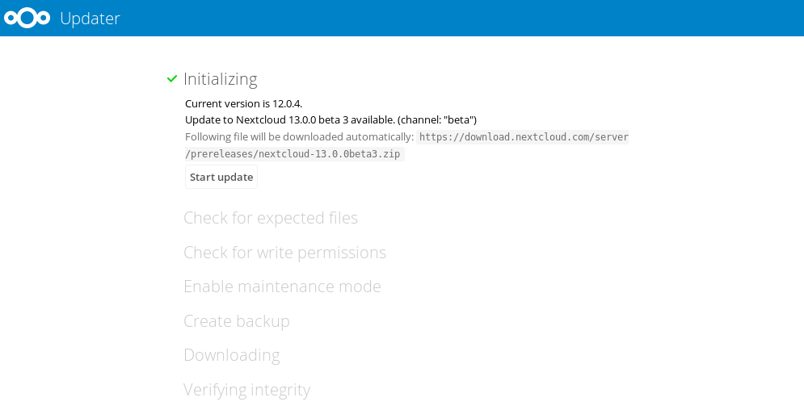Click the green checkmark beside Initializing
804x410 pixels.
172,79
